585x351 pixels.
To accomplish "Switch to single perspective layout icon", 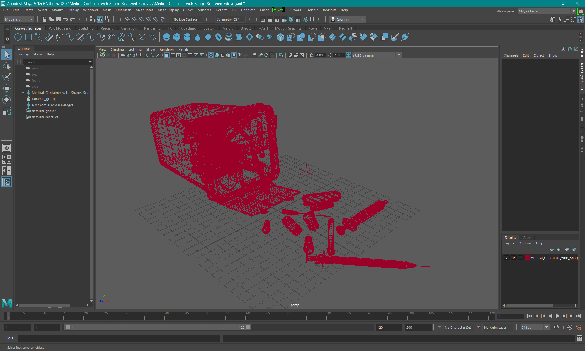I will point(7,148).
